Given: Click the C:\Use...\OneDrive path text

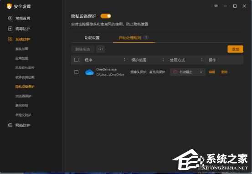Looking at the screenshot, I should pyautogui.click(x=110, y=75).
